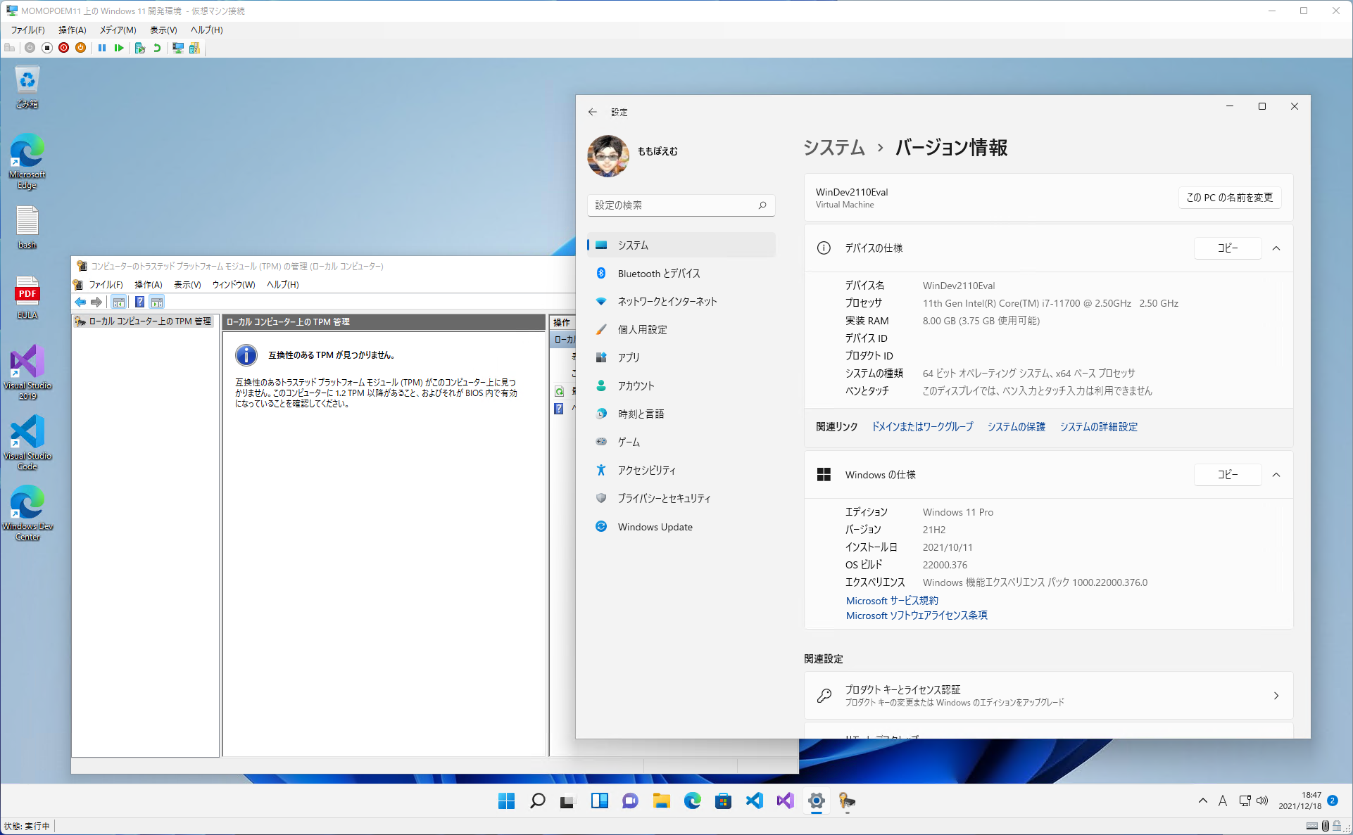Click the grey Start power icon in VM toolbar
This screenshot has width=1353, height=835.
pyautogui.click(x=30, y=48)
